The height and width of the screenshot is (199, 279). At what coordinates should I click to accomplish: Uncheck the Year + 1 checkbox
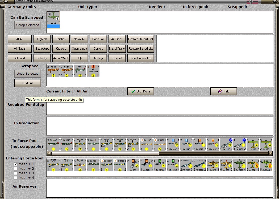16,164
